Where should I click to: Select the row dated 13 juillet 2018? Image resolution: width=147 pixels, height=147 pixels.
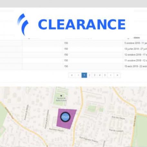click(x=73, y=49)
